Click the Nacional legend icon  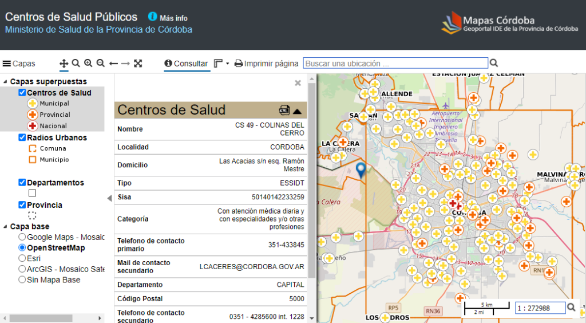coord(33,125)
